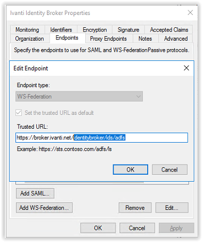Confirm Edit Endpoint with OK
The height and width of the screenshot is (242, 202).
[x=131, y=169]
